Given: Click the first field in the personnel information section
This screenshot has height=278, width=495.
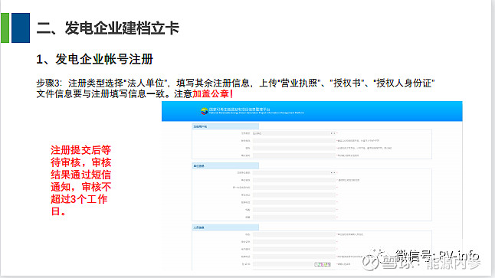Looking at the screenshot, I should (x=294, y=234).
